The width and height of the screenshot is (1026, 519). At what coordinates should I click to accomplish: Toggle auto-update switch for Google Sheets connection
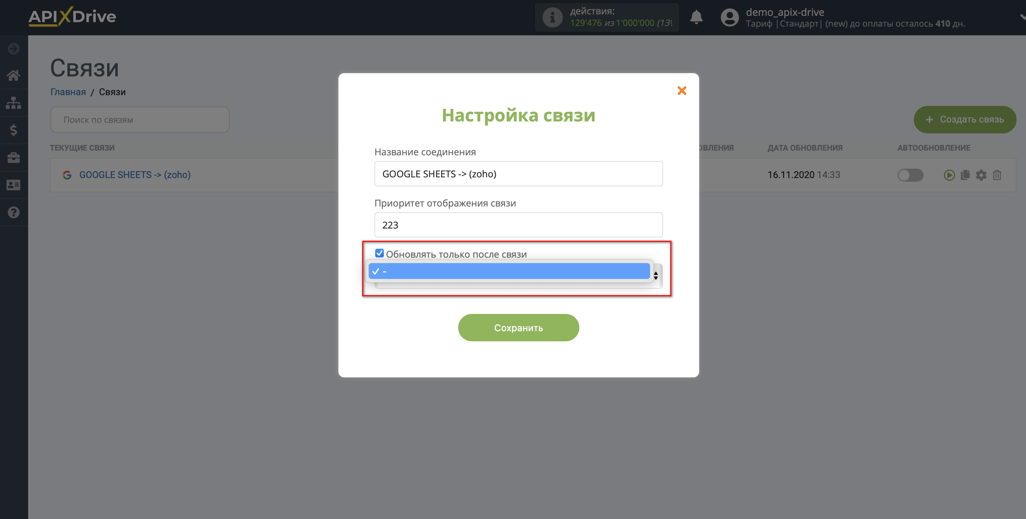(910, 175)
